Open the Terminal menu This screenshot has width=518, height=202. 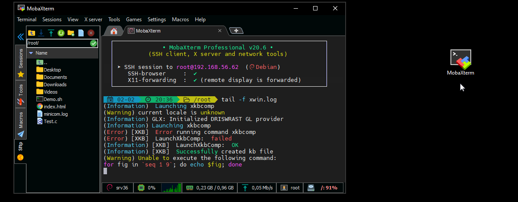click(27, 20)
